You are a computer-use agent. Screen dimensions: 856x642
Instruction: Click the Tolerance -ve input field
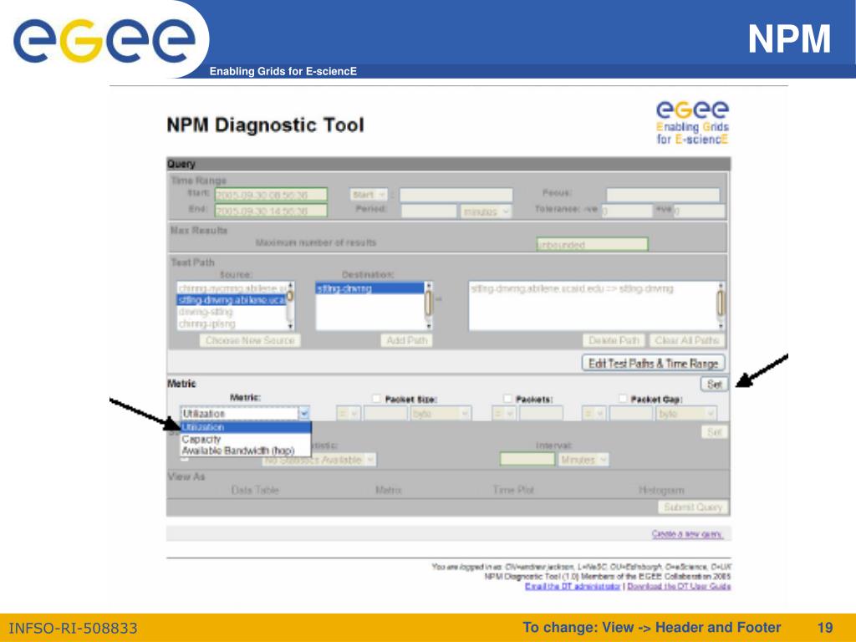tap(628, 211)
